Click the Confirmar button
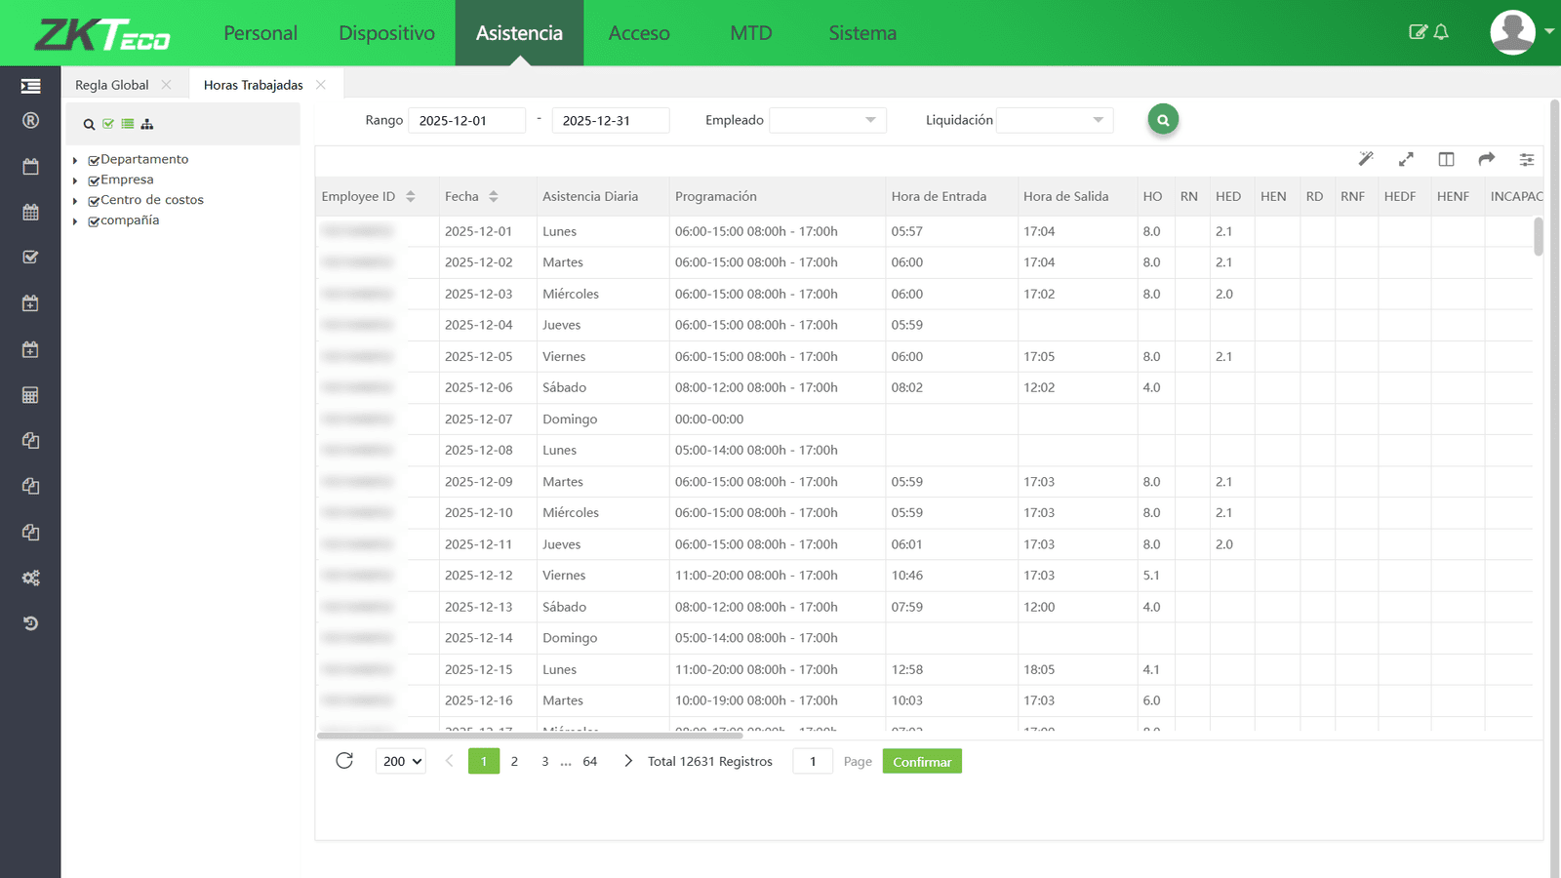1561x878 pixels. (x=921, y=762)
